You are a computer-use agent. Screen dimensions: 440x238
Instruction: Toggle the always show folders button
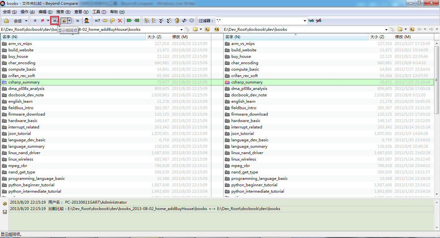[x=64, y=21]
